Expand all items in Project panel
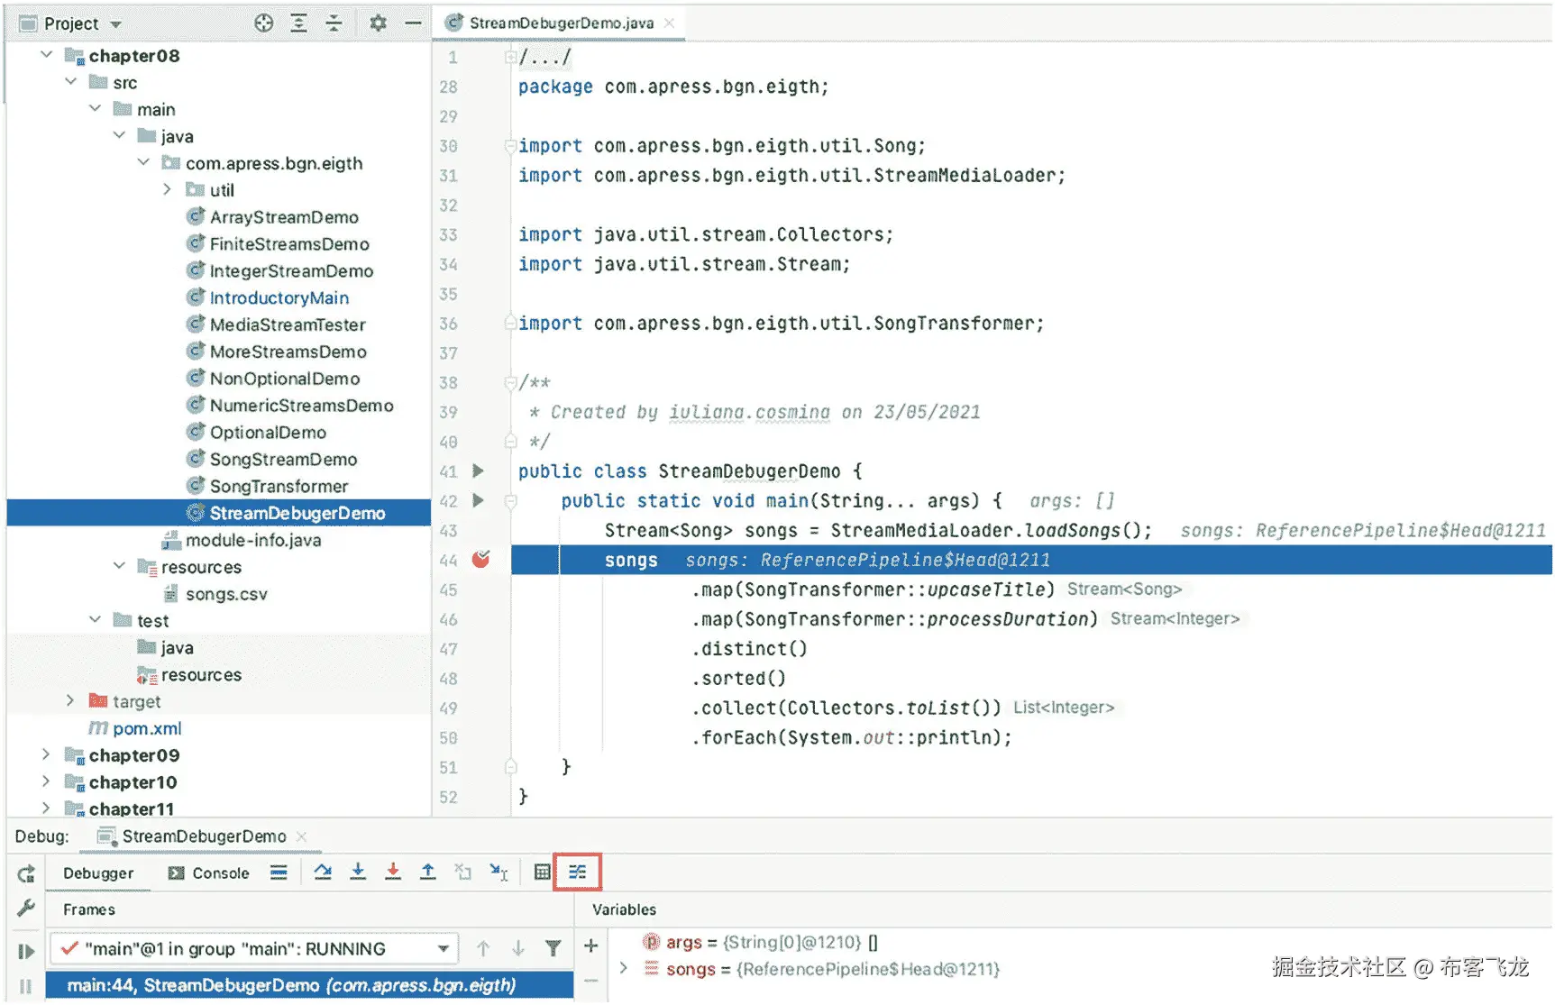Viewport: 1555px width, 1005px height. pos(299,23)
